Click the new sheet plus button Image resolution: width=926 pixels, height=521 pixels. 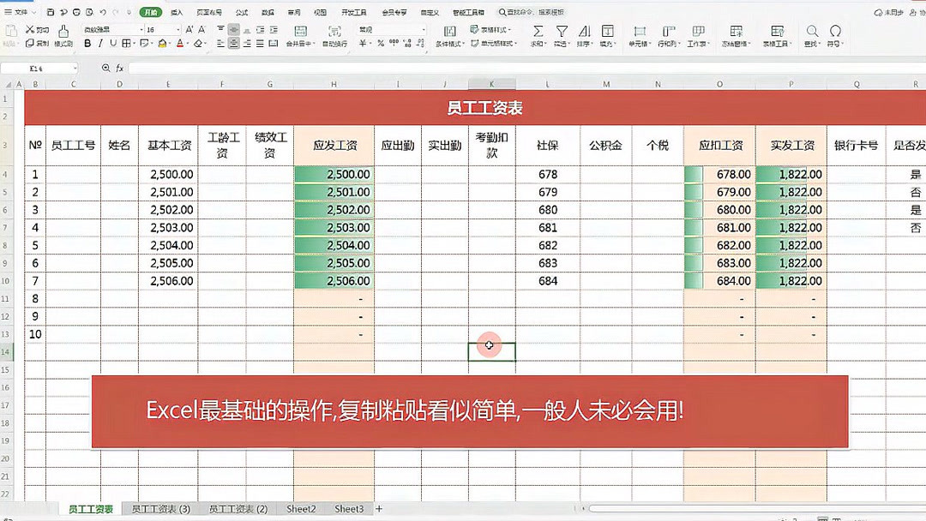377,508
